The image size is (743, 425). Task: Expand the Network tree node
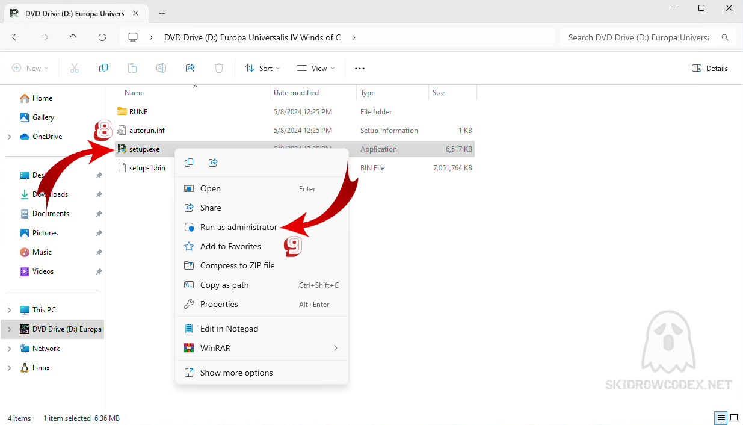[x=9, y=349]
